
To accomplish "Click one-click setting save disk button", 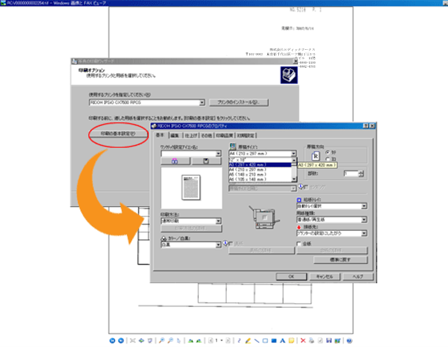I will coord(206,161).
